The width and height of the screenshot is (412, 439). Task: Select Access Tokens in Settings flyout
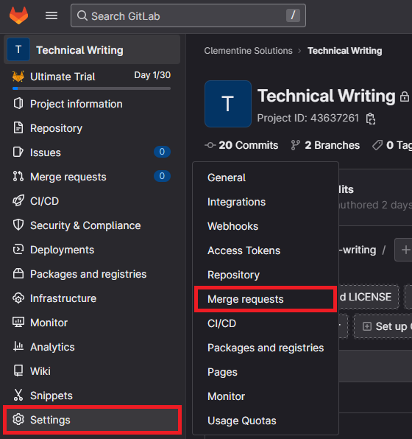click(x=266, y=250)
